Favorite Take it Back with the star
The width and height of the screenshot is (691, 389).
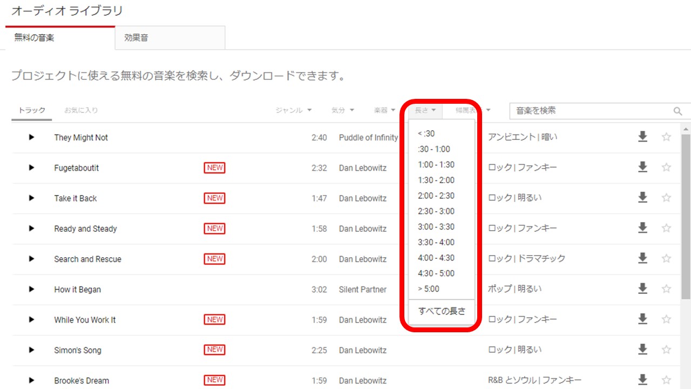[666, 198]
